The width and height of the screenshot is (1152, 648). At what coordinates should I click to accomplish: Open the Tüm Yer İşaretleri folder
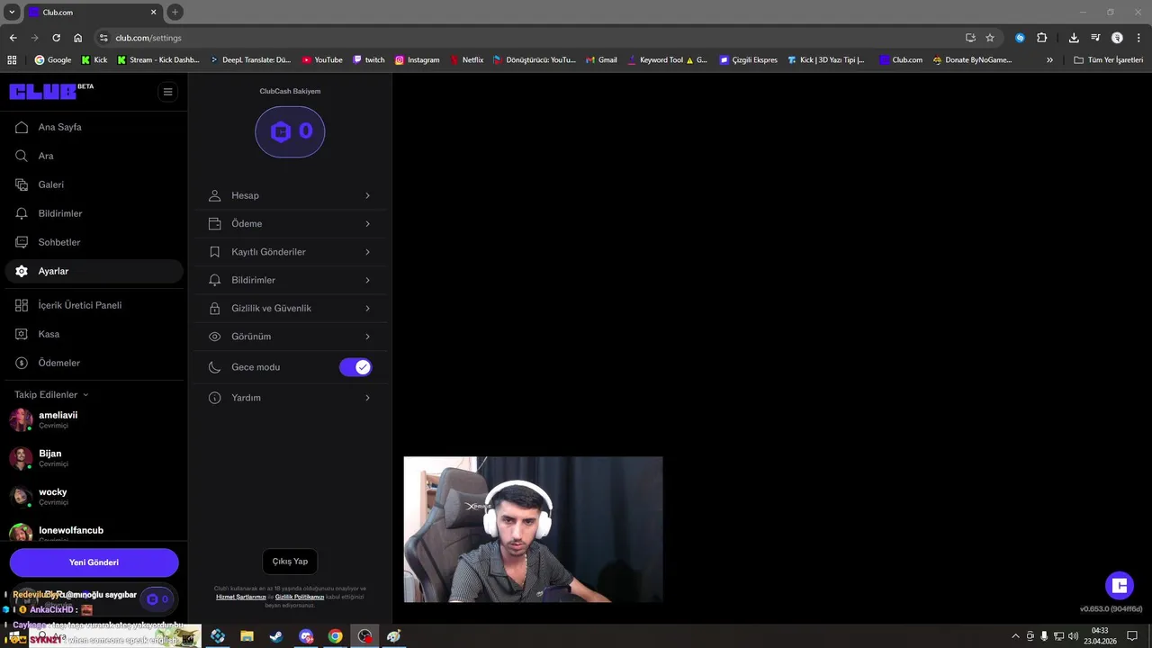(x=1109, y=60)
